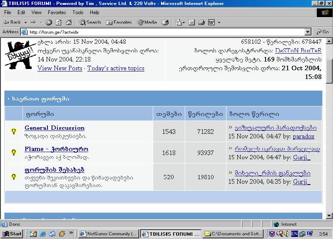Expand the Back button history dropdown
333x239 pixels.
click(x=25, y=22)
